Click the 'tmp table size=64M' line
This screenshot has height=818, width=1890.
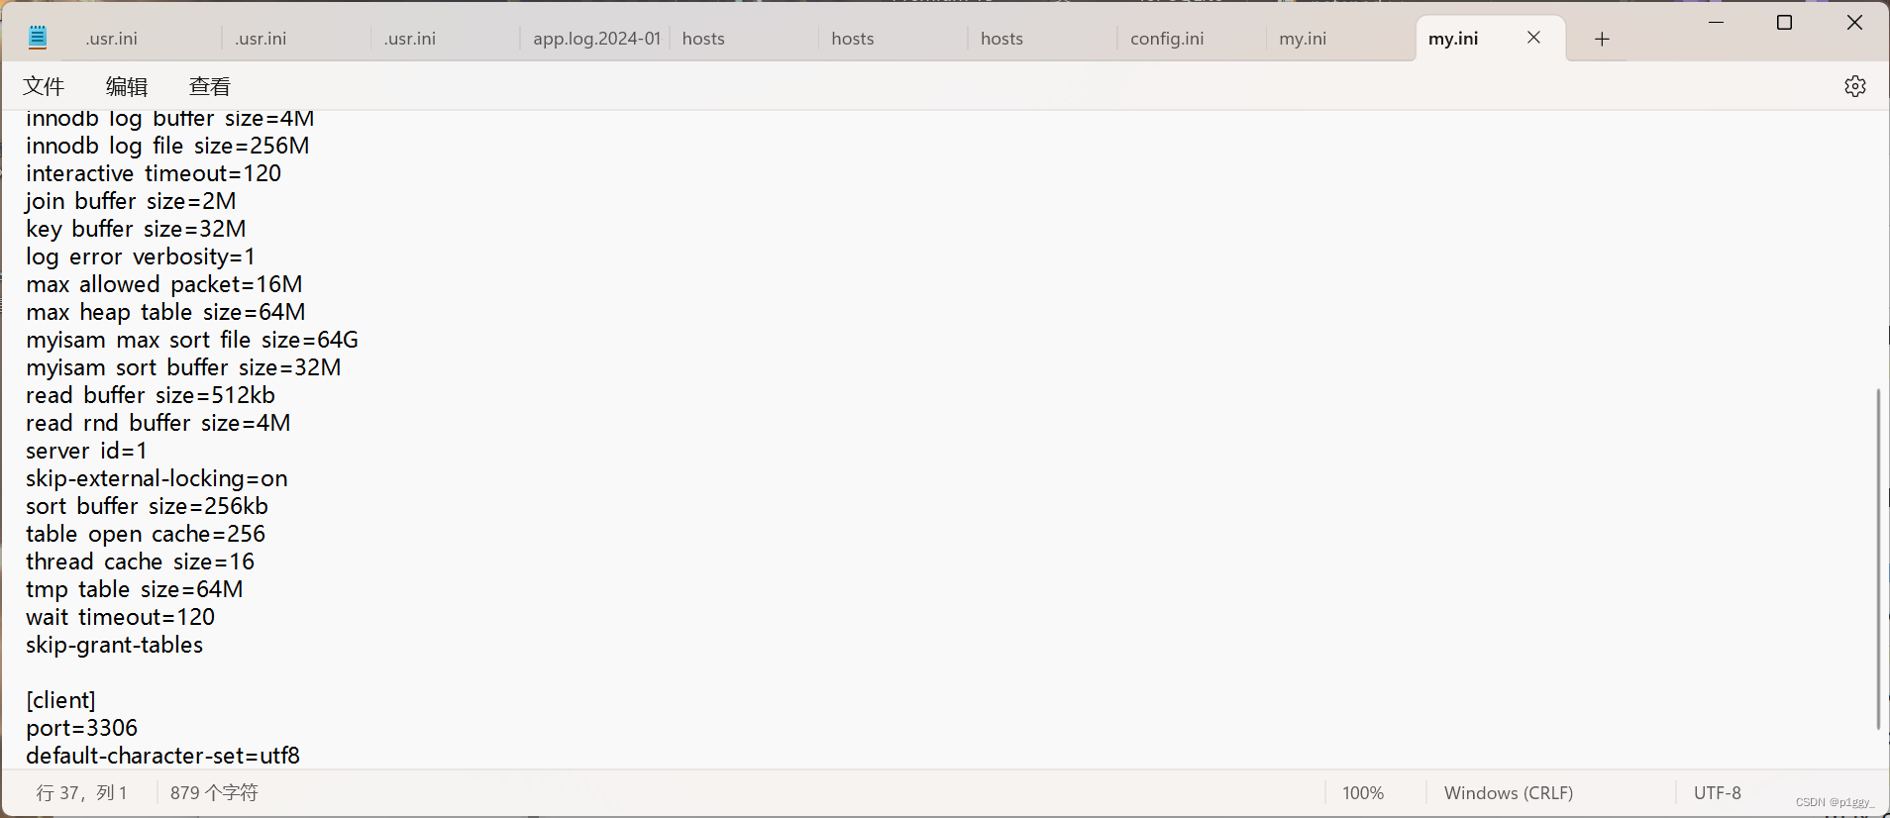(135, 589)
